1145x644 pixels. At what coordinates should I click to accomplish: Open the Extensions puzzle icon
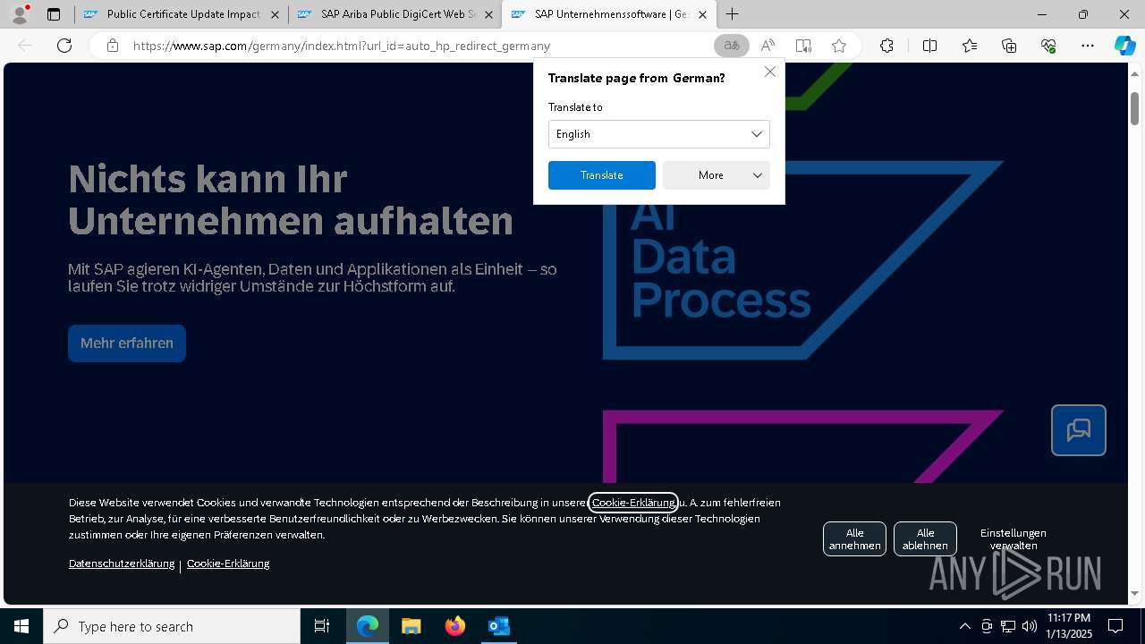886,46
